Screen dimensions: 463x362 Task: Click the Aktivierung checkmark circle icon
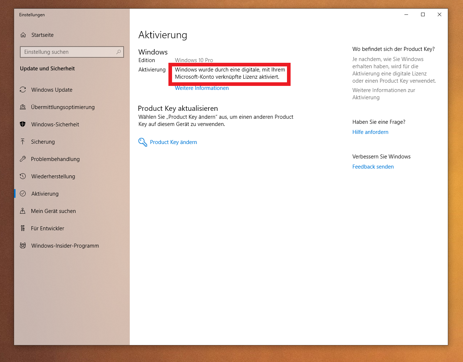click(x=23, y=193)
